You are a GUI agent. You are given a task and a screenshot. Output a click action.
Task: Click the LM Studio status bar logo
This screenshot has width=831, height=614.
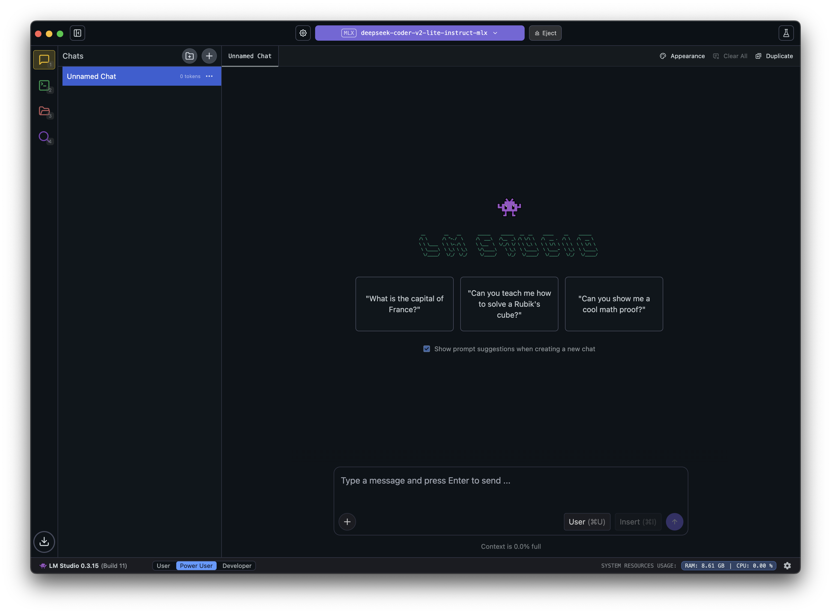[43, 566]
